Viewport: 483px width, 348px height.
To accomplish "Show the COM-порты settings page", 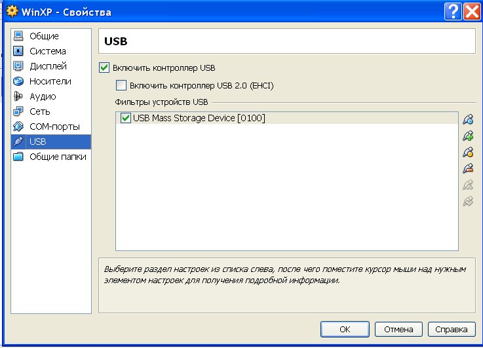I will [x=54, y=126].
